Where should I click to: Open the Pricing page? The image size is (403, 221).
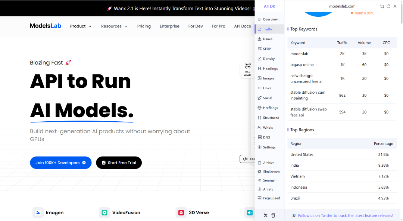tap(144, 26)
